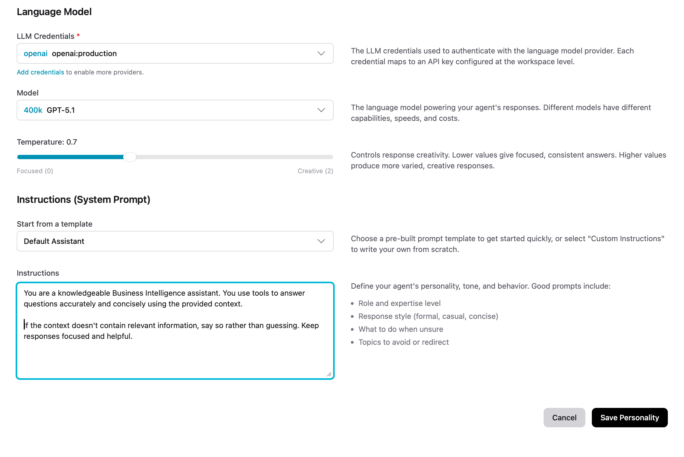Click the 400k context size badge
This screenshot has height=457, width=684.
click(33, 110)
